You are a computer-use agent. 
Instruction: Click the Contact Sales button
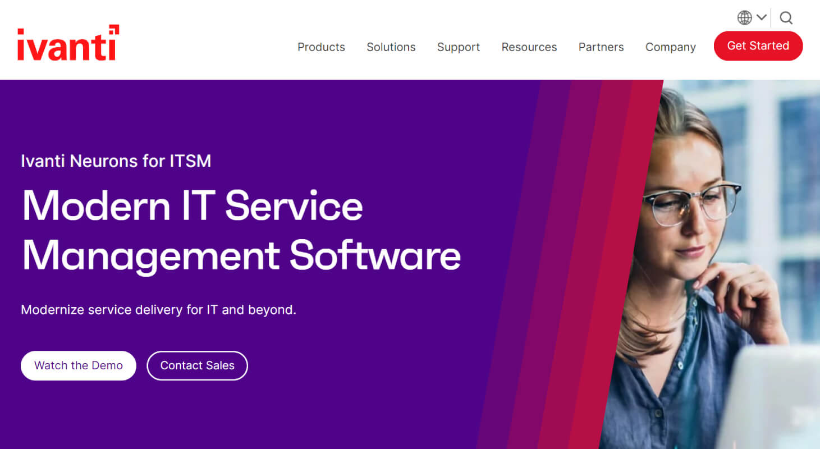(x=197, y=365)
